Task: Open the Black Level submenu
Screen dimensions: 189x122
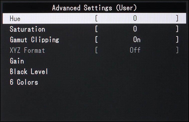Action: [x=29, y=71]
